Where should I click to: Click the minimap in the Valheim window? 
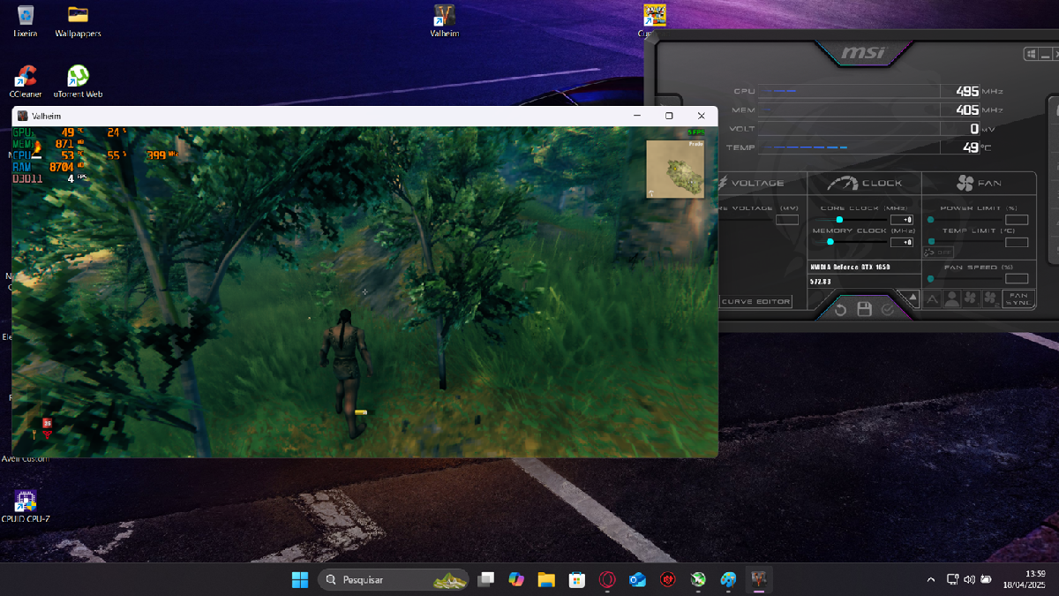675,169
